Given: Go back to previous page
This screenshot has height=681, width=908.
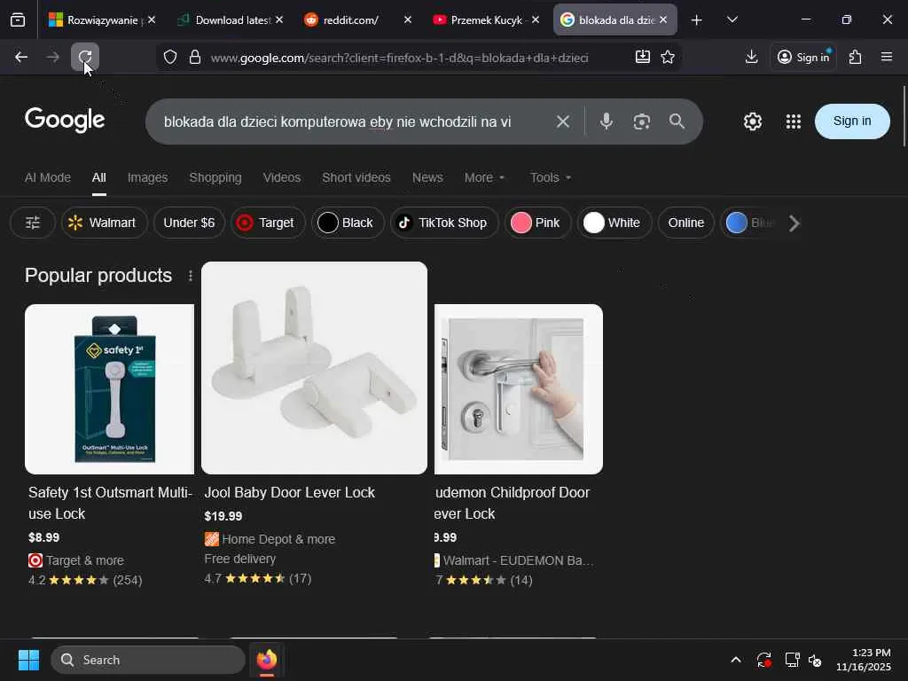Looking at the screenshot, I should coord(21,57).
